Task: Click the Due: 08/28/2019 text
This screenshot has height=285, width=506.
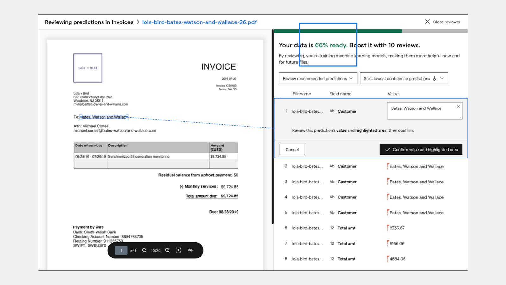Action: (224, 212)
